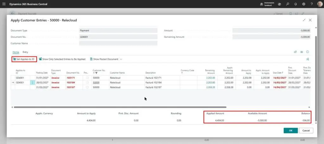Click the Applies-to ID column header

pyautogui.click(x=21, y=72)
